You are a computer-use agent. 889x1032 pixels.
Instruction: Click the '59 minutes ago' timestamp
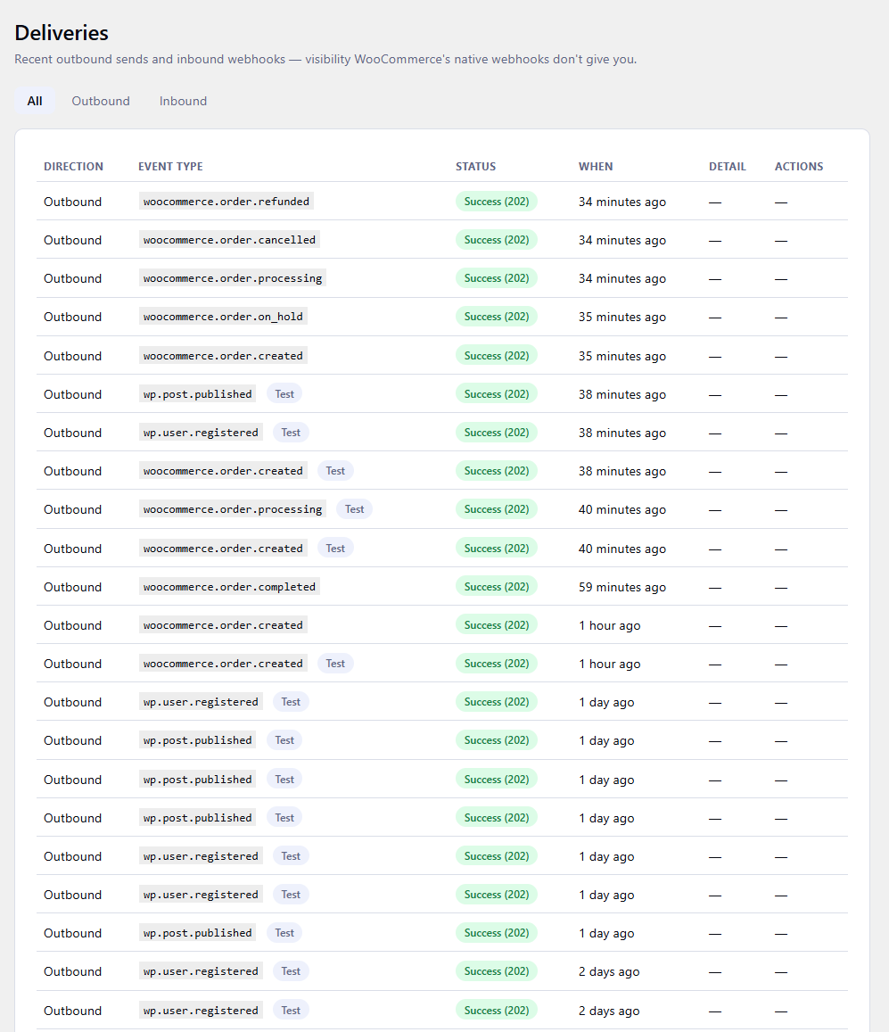coord(622,587)
